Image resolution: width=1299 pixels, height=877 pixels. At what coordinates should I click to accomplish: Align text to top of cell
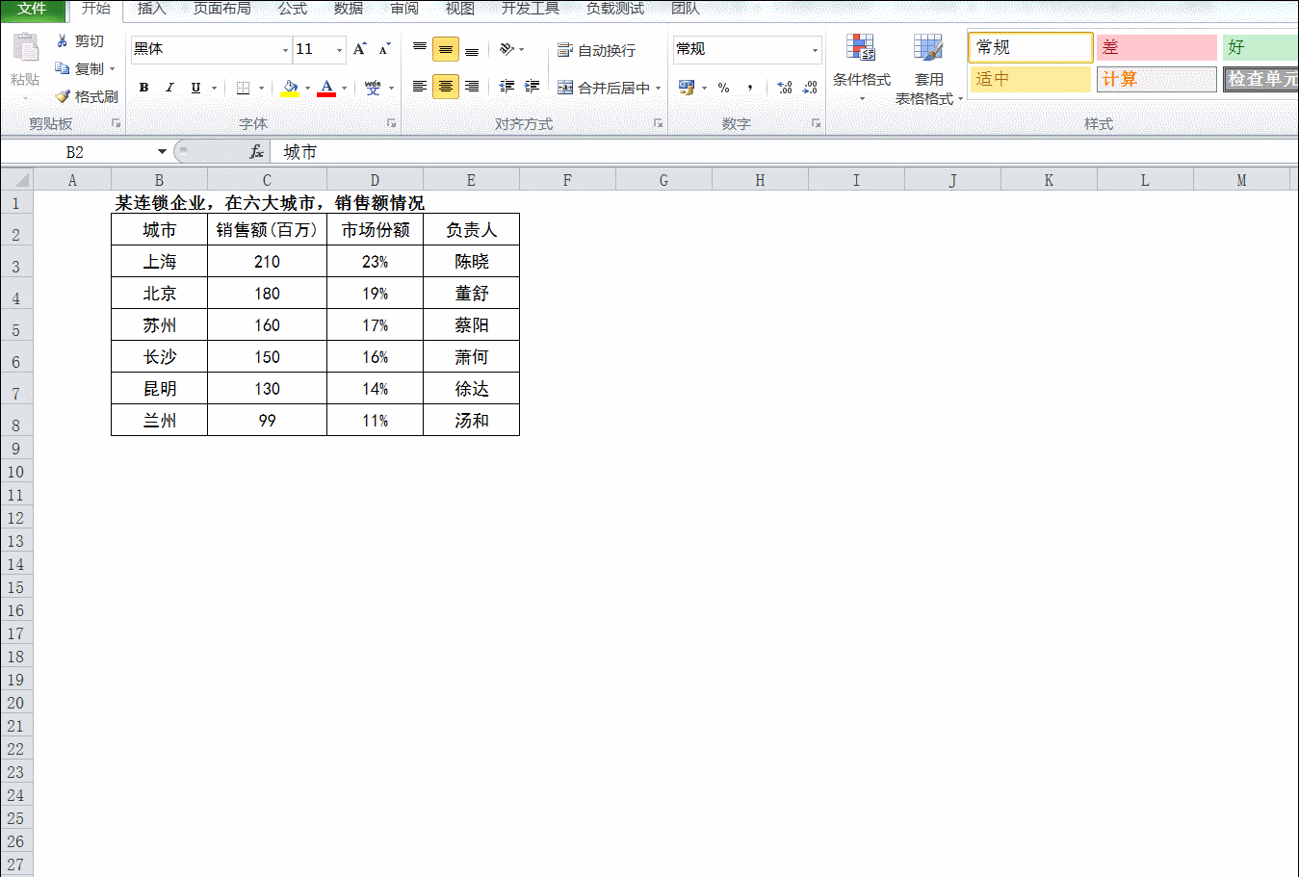point(420,49)
